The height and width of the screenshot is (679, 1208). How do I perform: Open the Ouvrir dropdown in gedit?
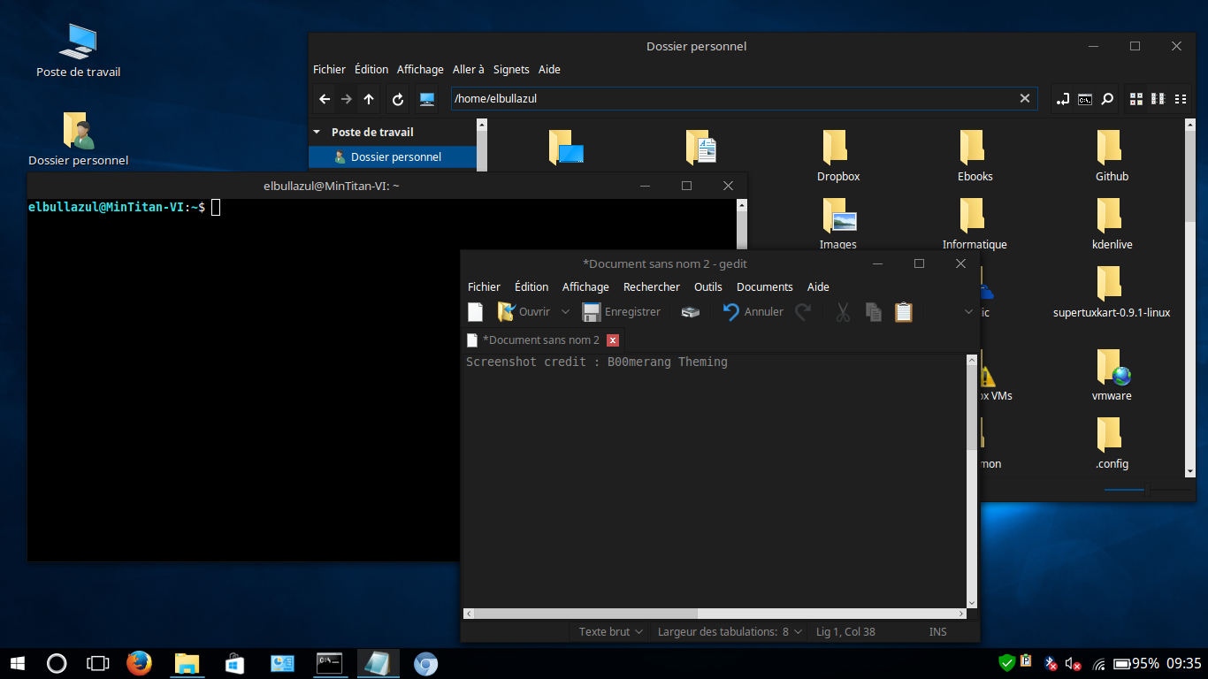point(566,311)
